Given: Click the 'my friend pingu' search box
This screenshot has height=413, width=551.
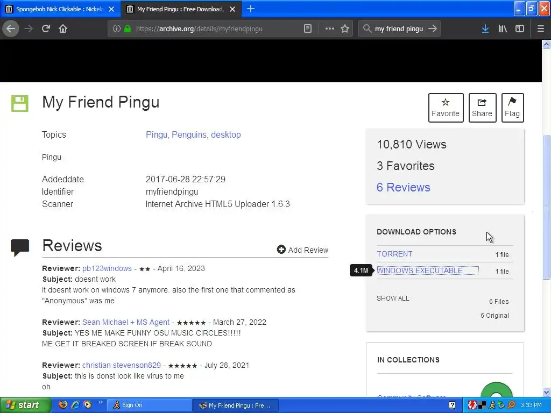Looking at the screenshot, I should pyautogui.click(x=399, y=29).
